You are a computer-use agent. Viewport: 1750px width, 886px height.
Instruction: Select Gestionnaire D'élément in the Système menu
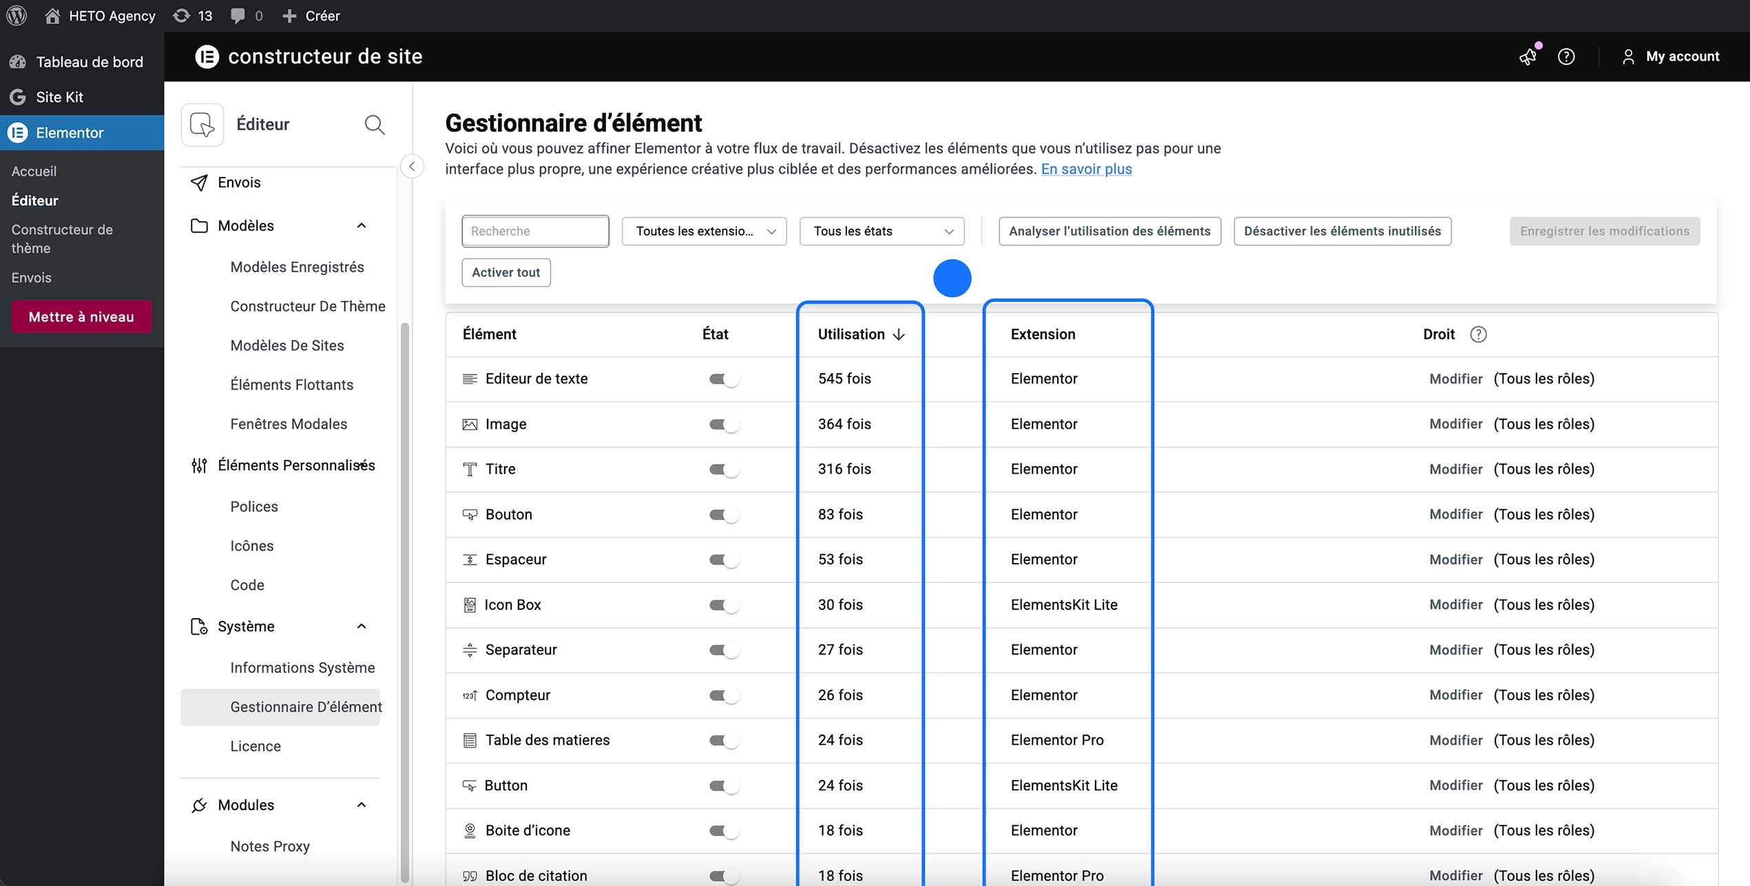coord(305,706)
